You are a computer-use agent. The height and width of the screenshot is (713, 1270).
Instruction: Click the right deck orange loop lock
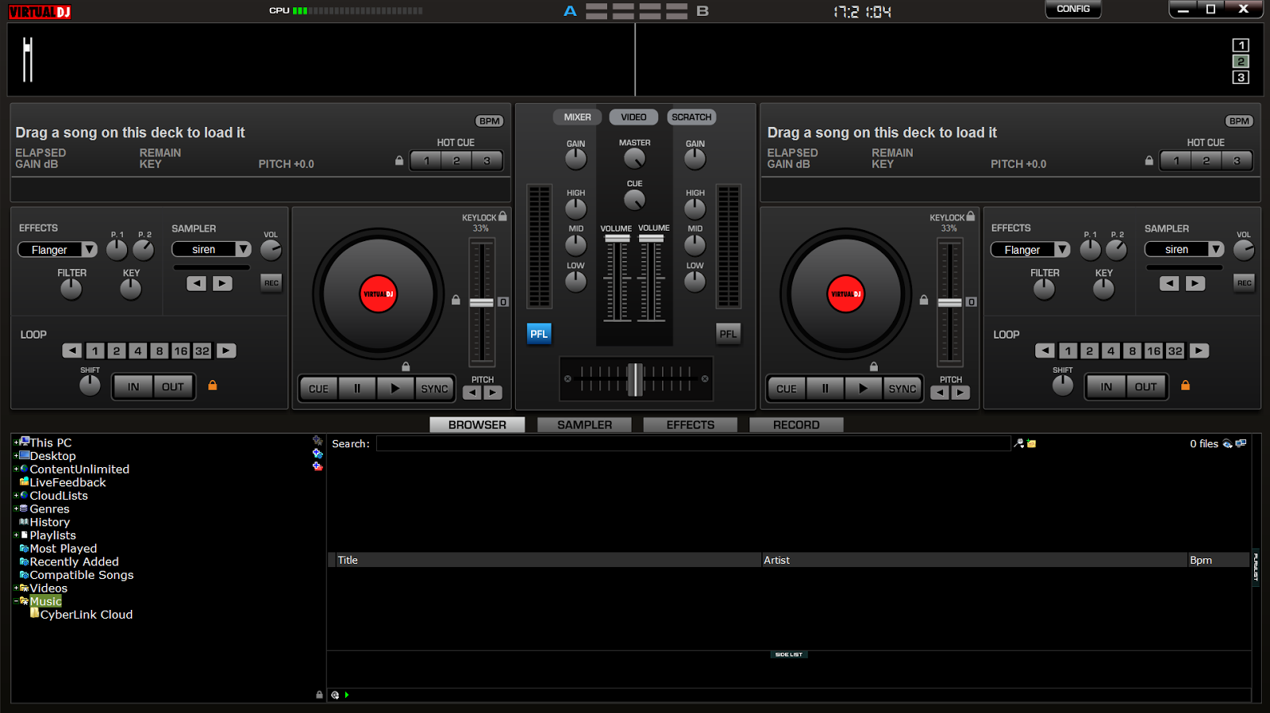coord(1185,385)
